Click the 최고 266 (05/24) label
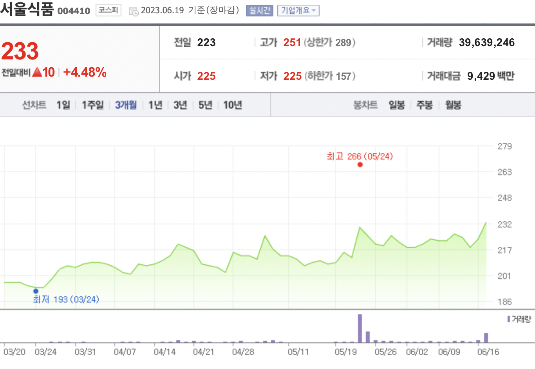The image size is (535, 369). [360, 156]
